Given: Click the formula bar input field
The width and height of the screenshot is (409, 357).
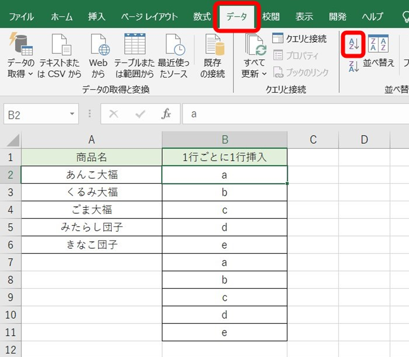Looking at the screenshot, I should (x=294, y=115).
